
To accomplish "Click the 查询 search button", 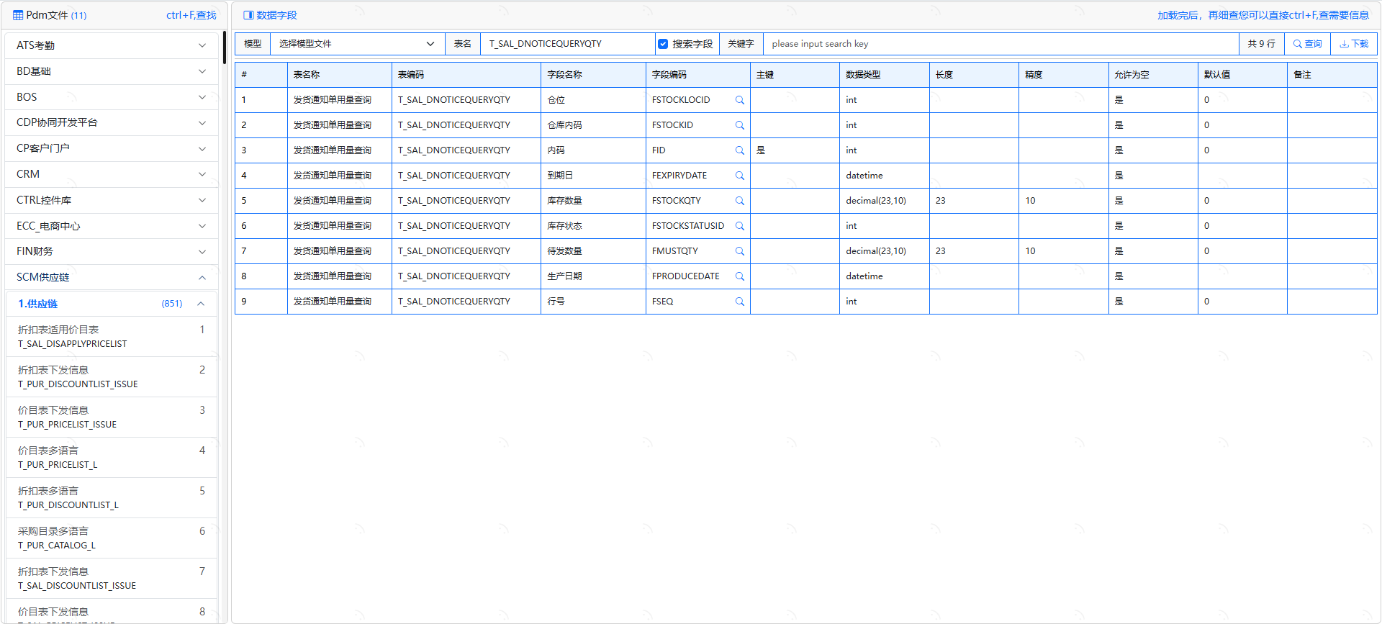I will (x=1307, y=44).
